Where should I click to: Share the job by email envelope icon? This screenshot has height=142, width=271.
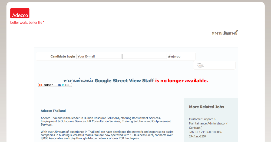67,85
